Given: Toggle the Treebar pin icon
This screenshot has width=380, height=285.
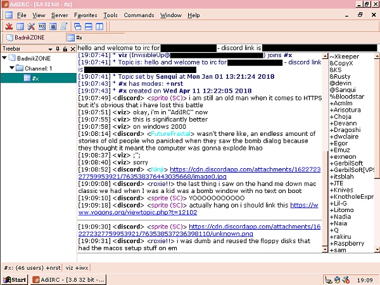Looking at the screenshot, I should click(58, 49).
